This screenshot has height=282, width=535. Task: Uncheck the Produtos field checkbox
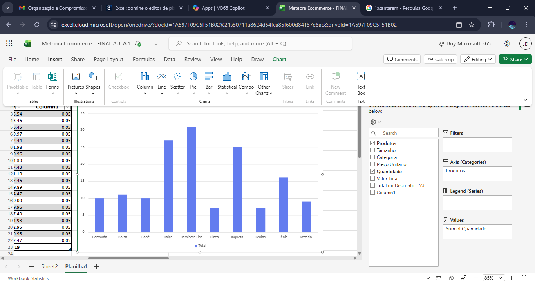372,143
